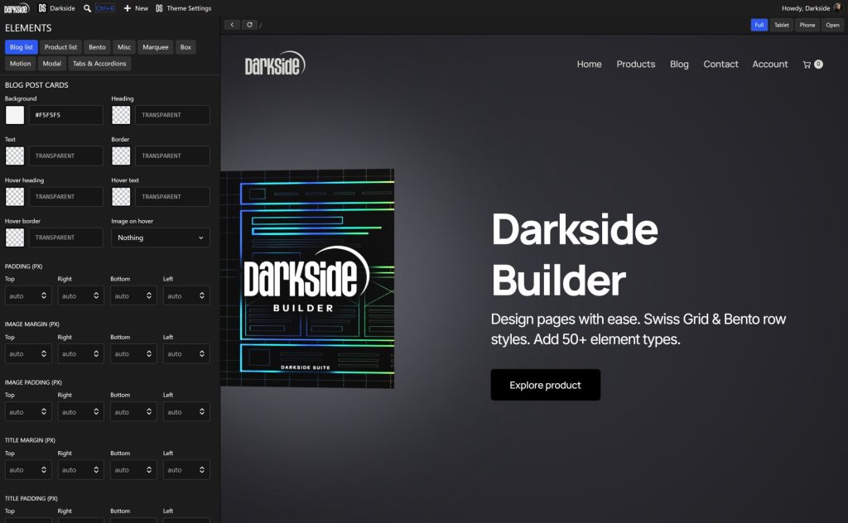Click the Background color swatch
Viewport: 848px width, 523px height.
(x=15, y=115)
